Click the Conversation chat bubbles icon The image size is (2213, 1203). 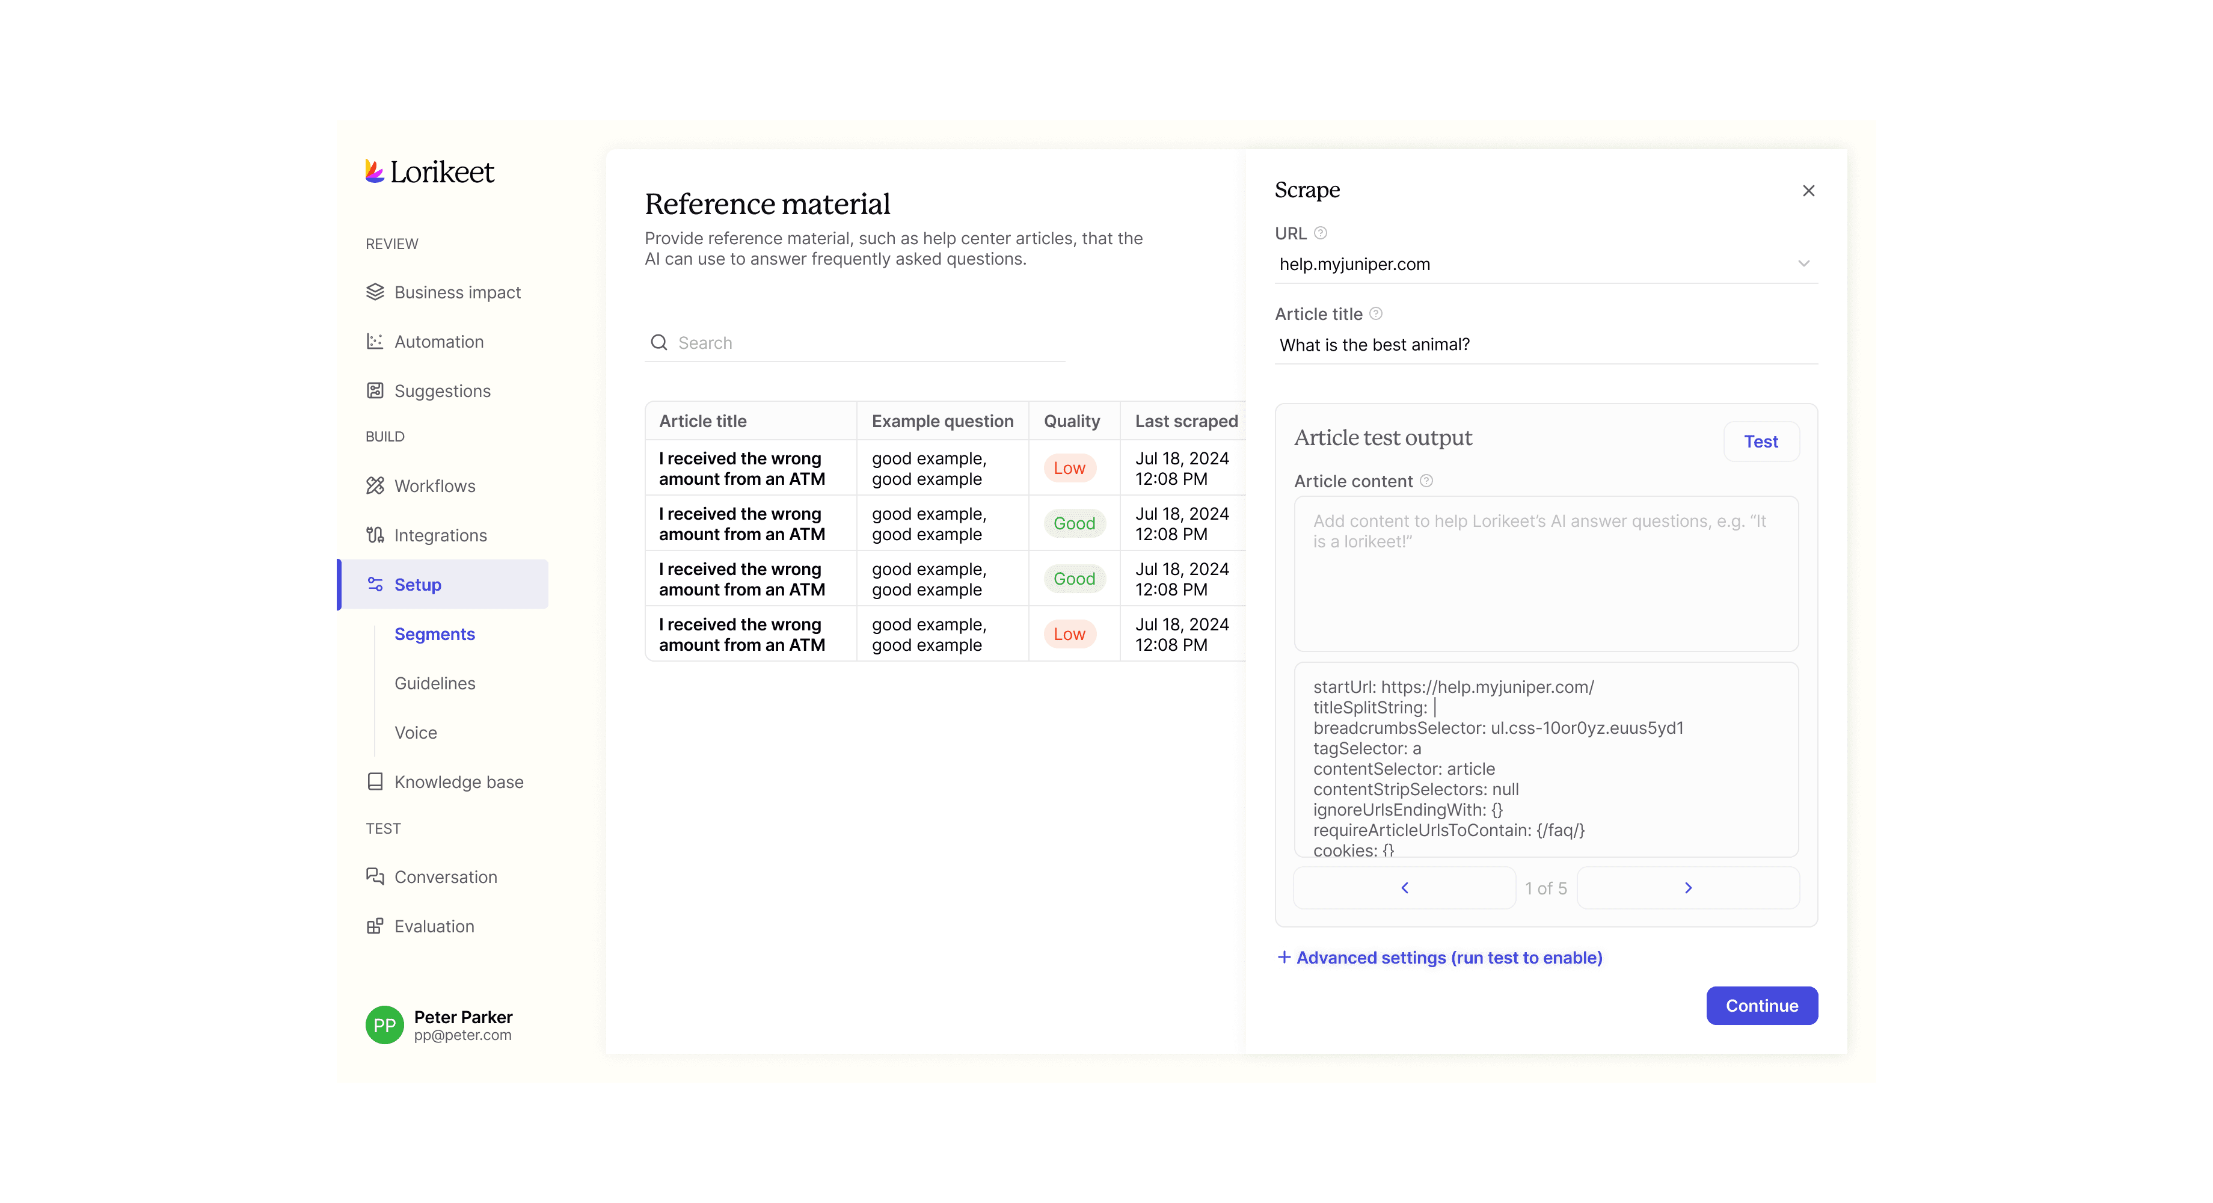tap(375, 876)
